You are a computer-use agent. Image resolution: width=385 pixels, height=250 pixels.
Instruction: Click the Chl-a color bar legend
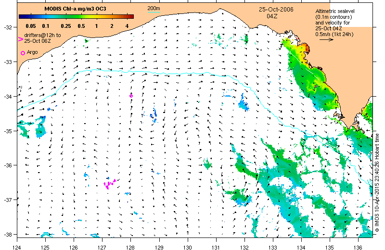(76, 17)
